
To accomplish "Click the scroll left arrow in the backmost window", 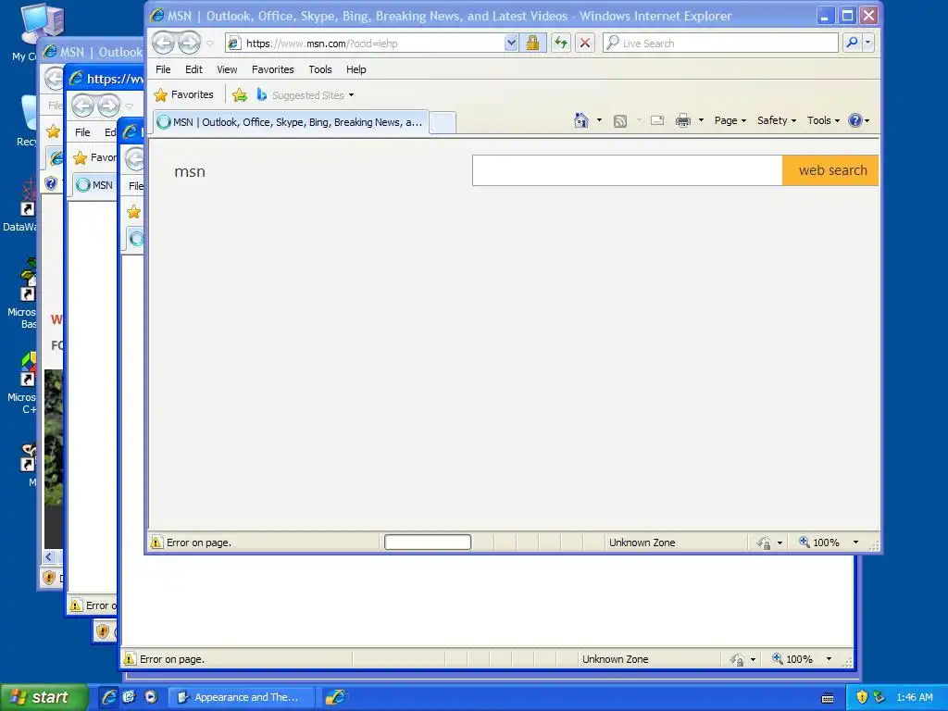I will point(49,556).
